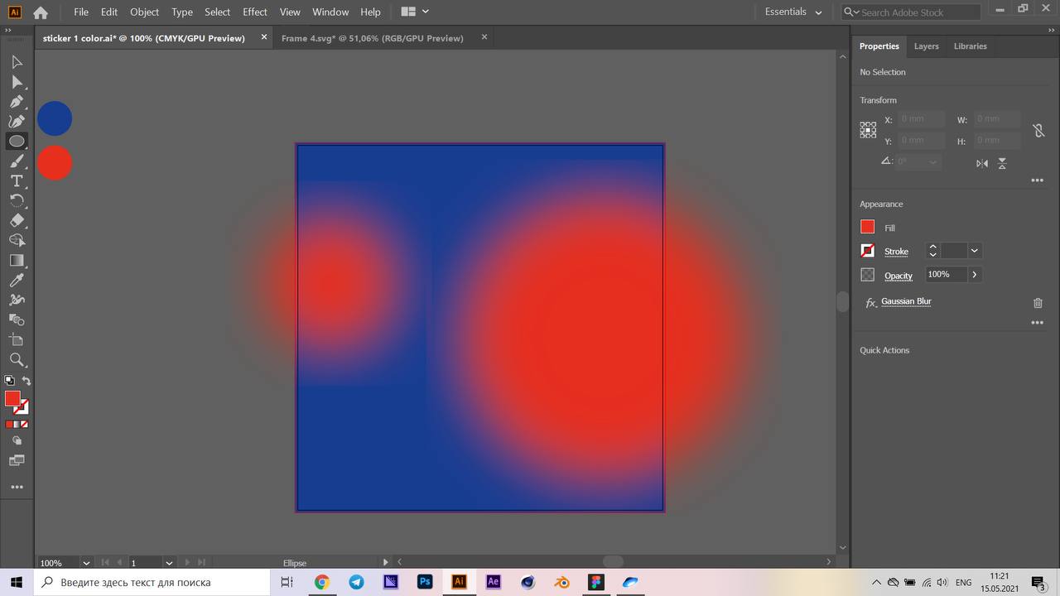Select the Pen tool

[17, 102]
